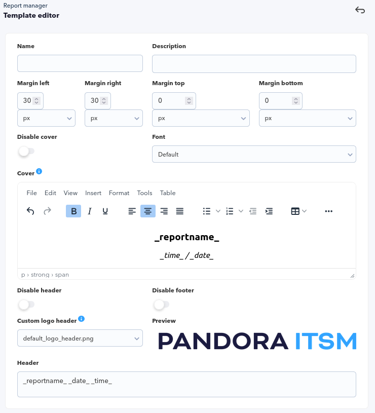Open the Font dropdown showing Default

coord(254,154)
